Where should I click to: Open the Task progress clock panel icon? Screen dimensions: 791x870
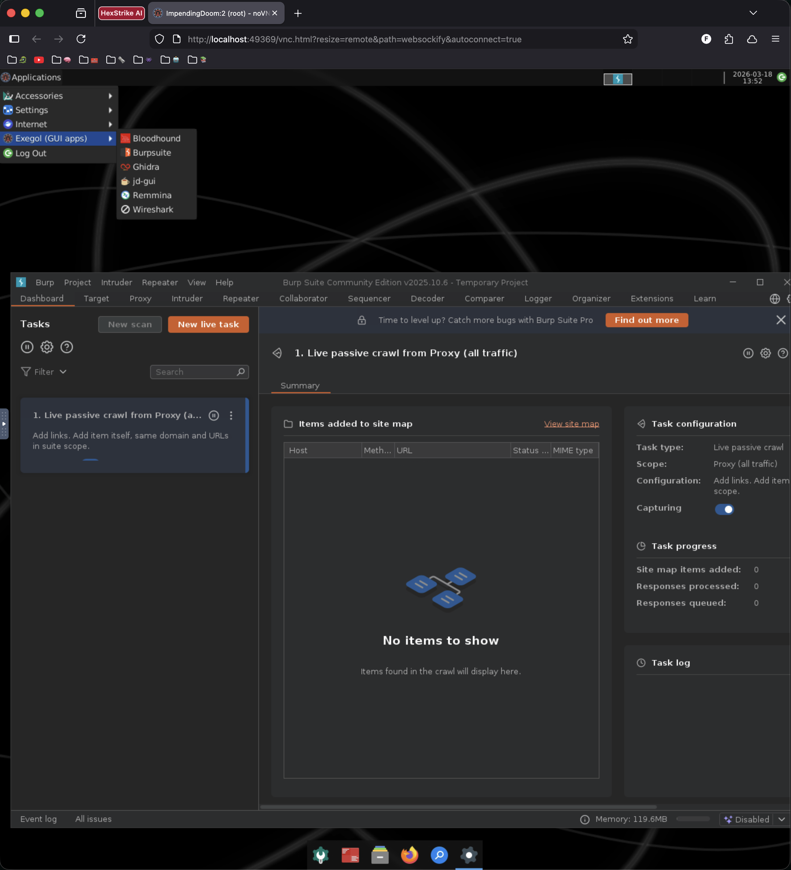click(x=641, y=546)
